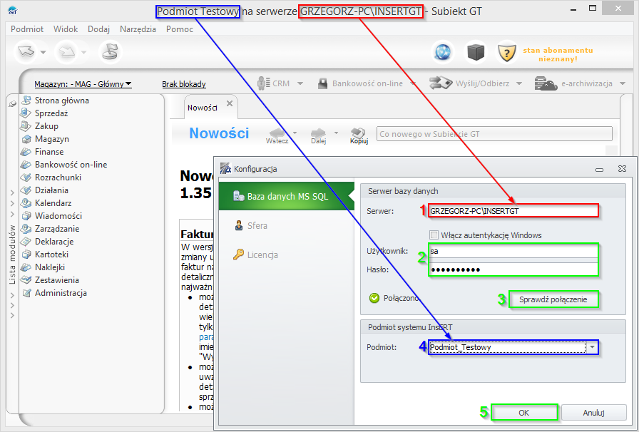Click the flag icon in main toolbar

[x=110, y=52]
